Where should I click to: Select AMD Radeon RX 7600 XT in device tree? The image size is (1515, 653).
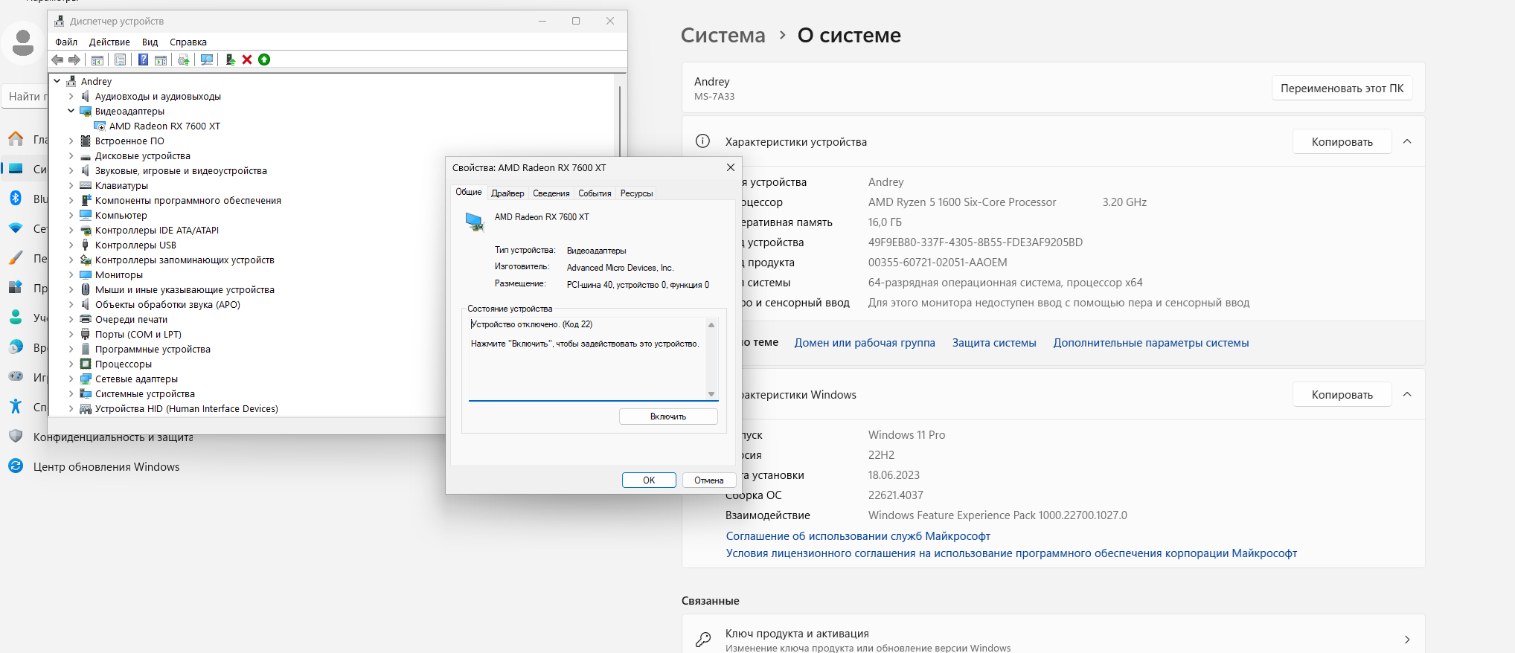[x=164, y=126]
